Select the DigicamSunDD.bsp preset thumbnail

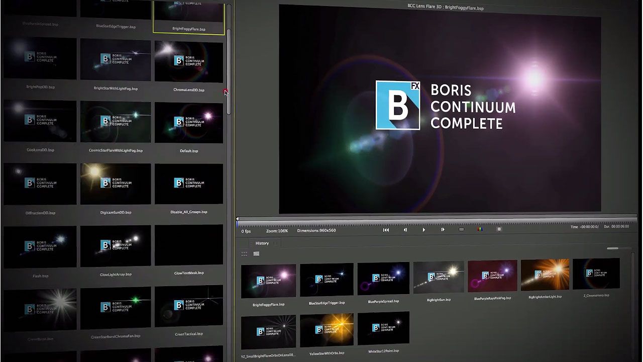pos(116,184)
